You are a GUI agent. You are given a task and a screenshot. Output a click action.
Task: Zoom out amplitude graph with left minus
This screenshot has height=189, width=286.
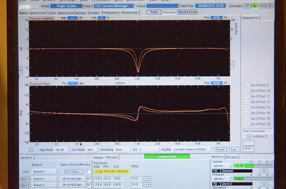pos(21,73)
